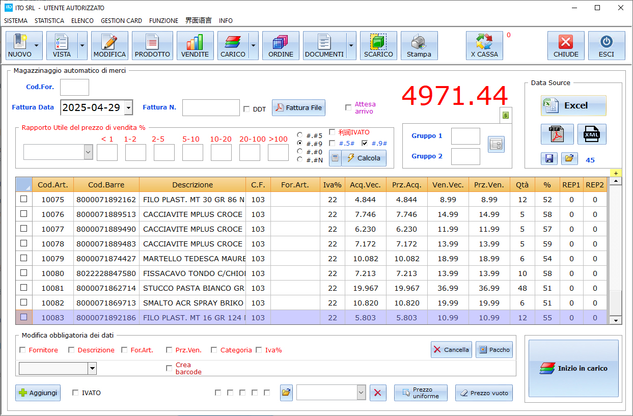Expand the Fattura Data date dropdown

(x=128, y=107)
